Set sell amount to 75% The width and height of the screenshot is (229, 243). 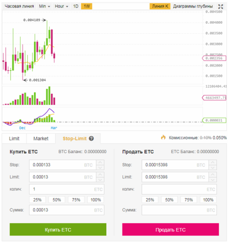[x=188, y=200]
